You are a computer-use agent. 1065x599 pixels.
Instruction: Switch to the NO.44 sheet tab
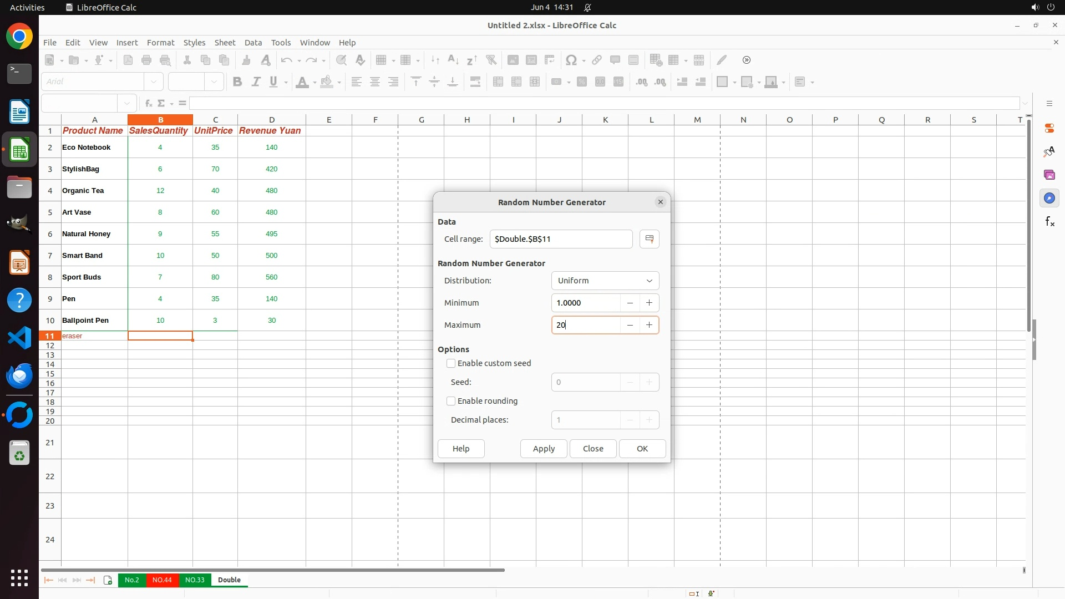(162, 580)
